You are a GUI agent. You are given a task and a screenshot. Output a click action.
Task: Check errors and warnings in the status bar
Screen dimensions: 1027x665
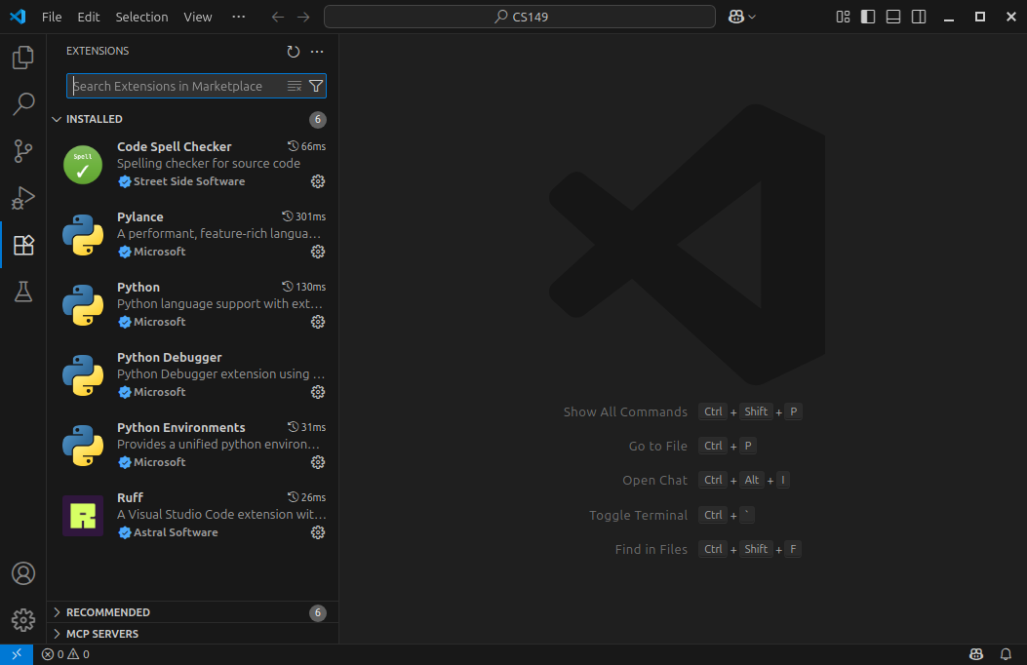[64, 653]
